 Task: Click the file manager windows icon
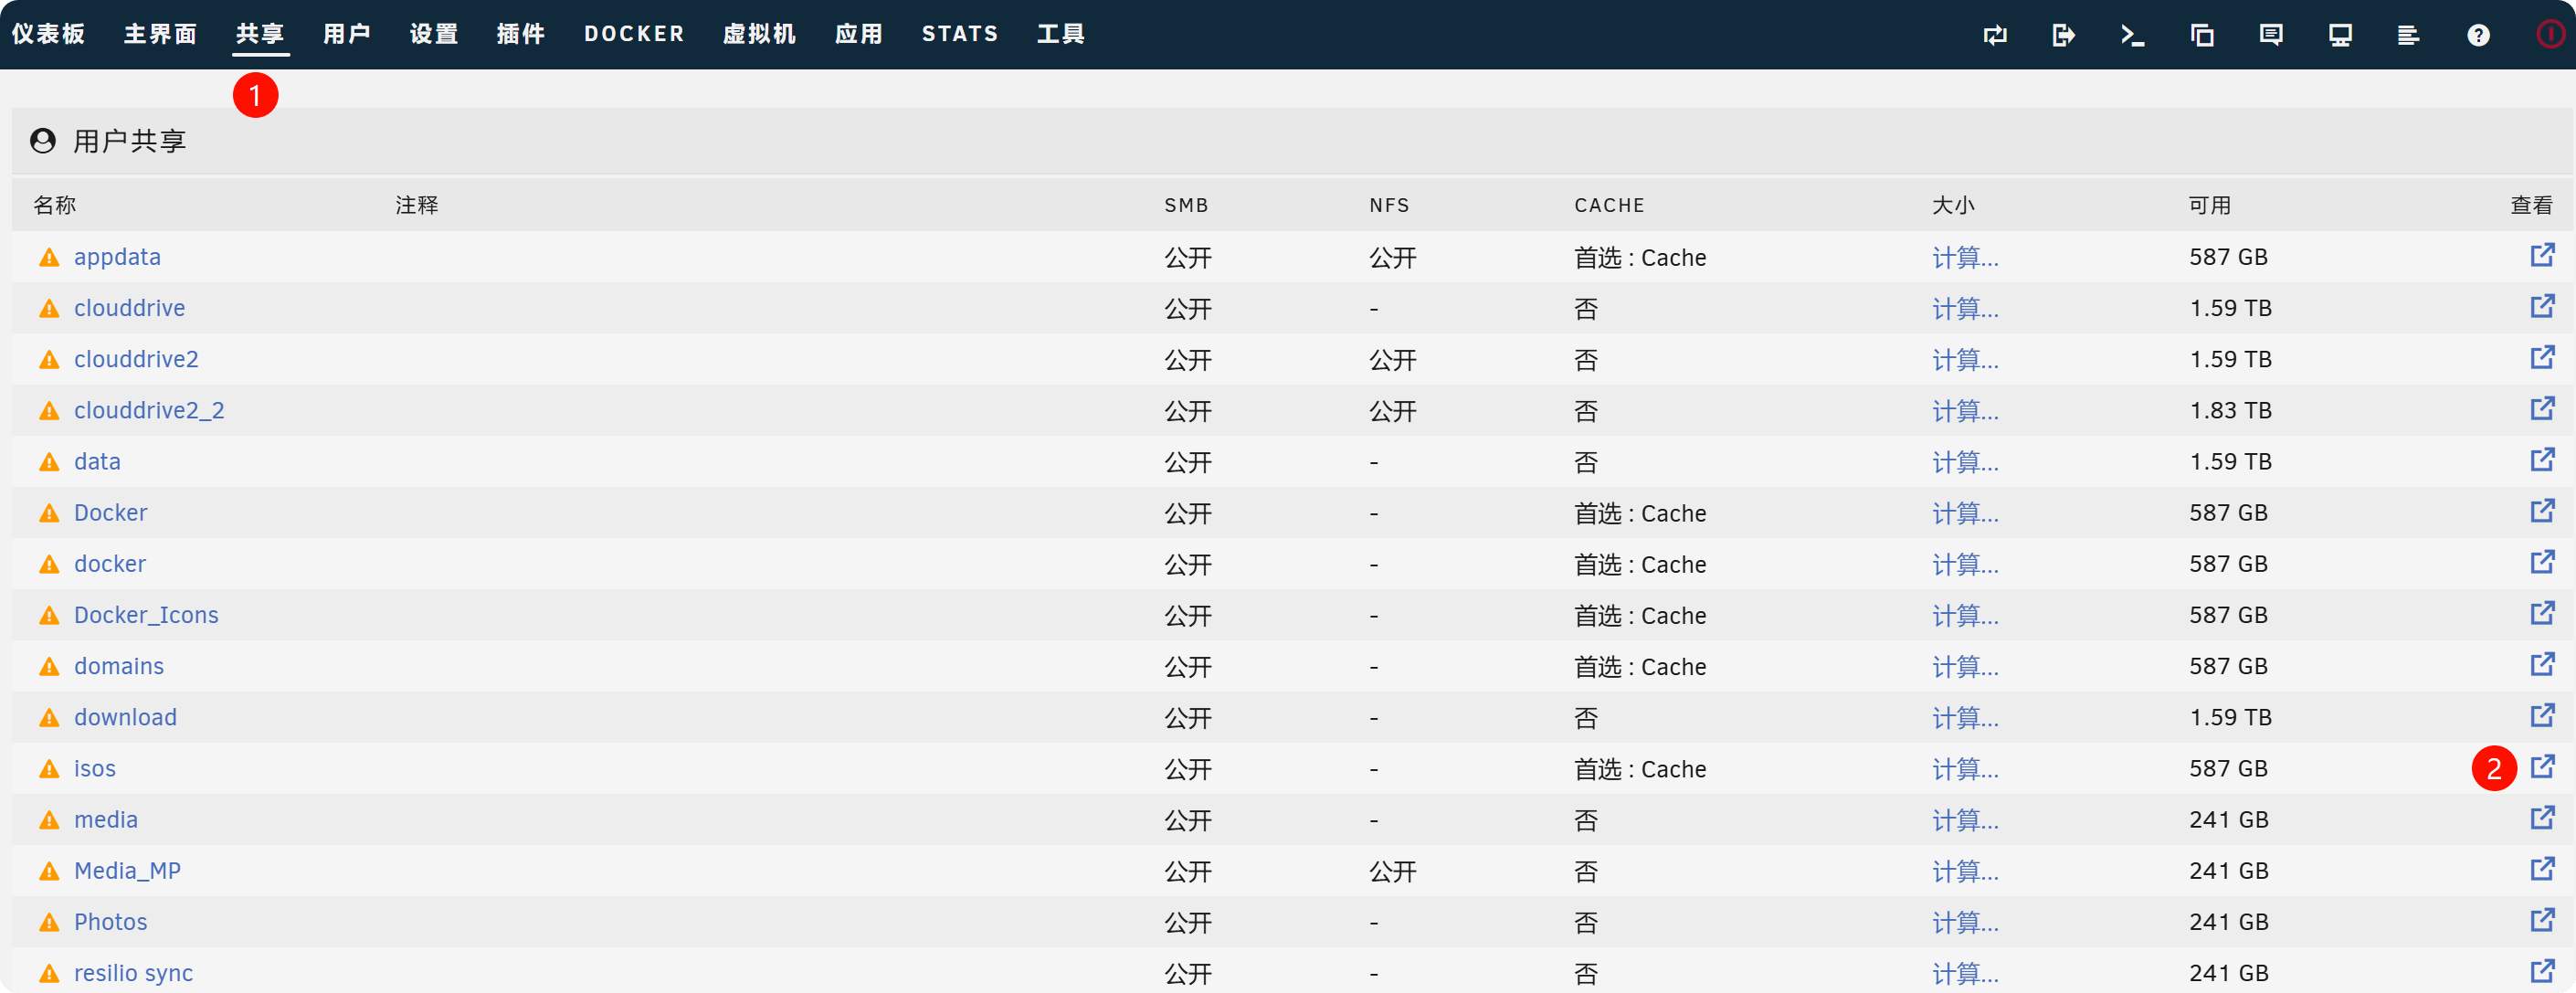2202,35
